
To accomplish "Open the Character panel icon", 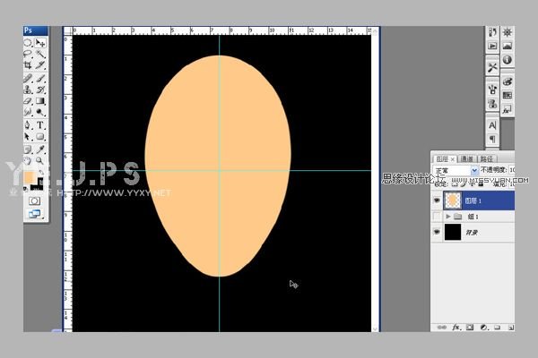I will 492,125.
